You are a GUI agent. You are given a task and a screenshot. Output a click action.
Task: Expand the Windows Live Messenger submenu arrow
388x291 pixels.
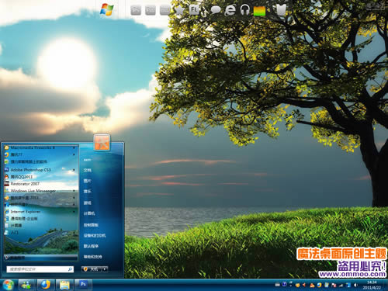pyautogui.click(x=74, y=191)
